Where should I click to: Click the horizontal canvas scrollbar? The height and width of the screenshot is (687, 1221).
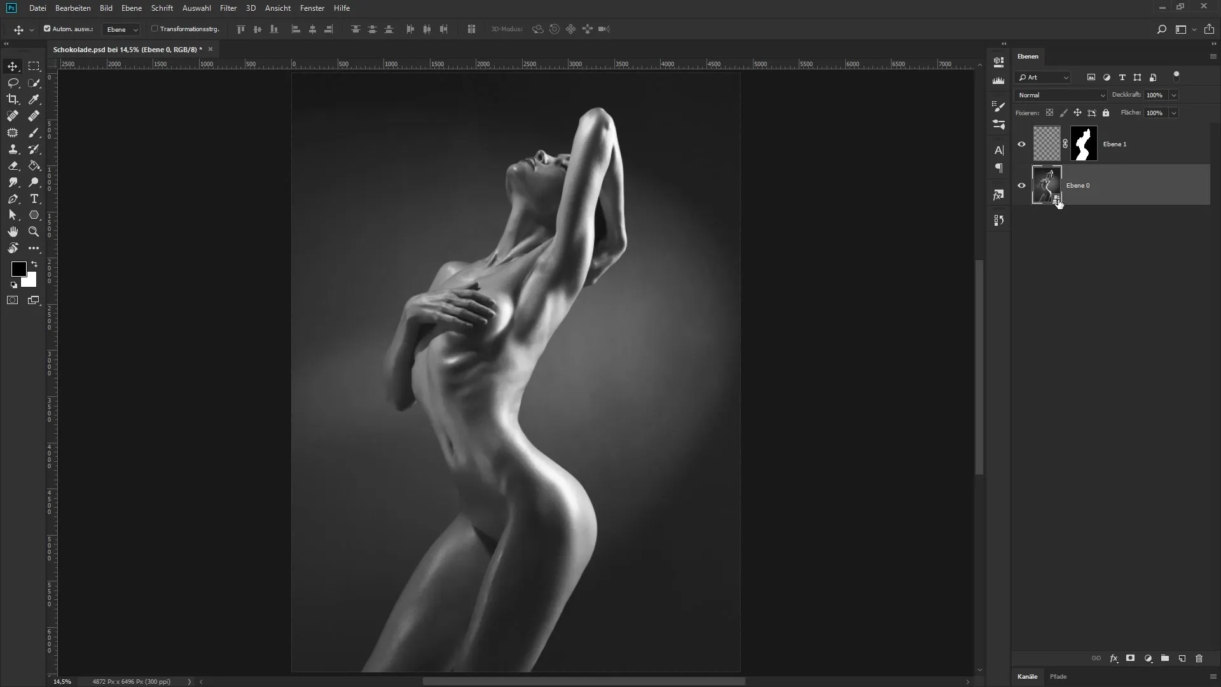click(584, 681)
